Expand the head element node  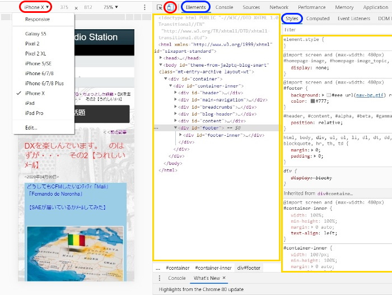coord(161,58)
